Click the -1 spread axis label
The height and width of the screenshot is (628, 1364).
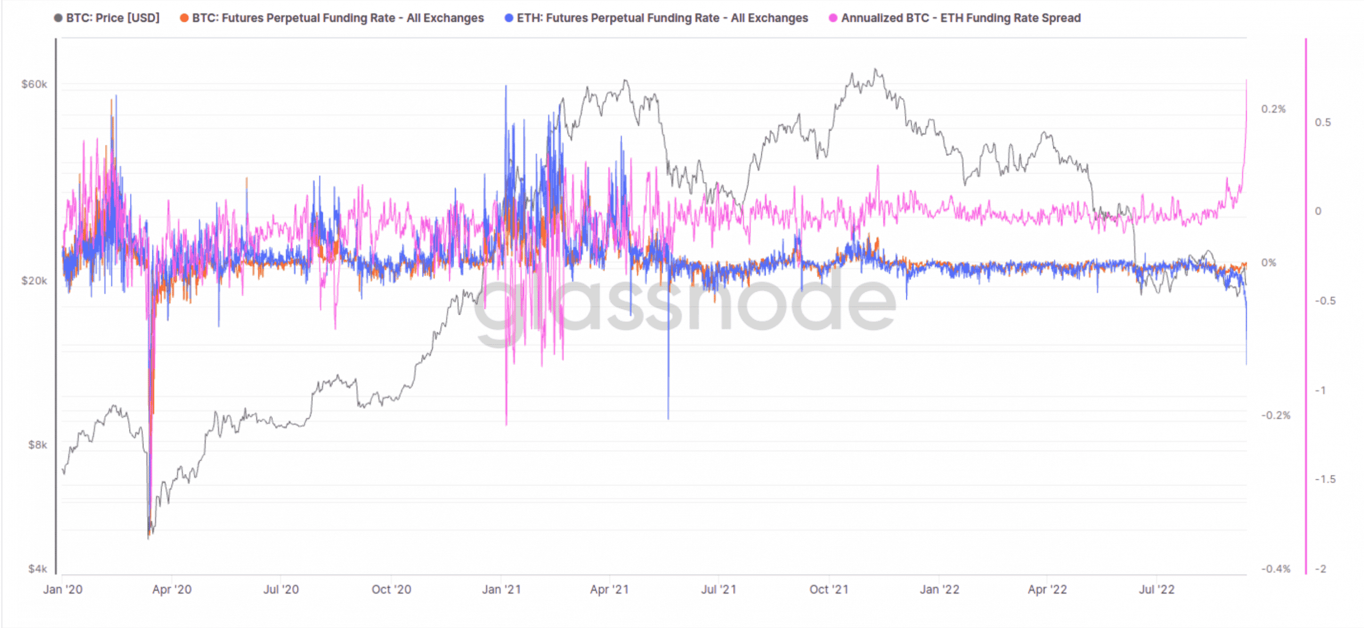(1320, 390)
